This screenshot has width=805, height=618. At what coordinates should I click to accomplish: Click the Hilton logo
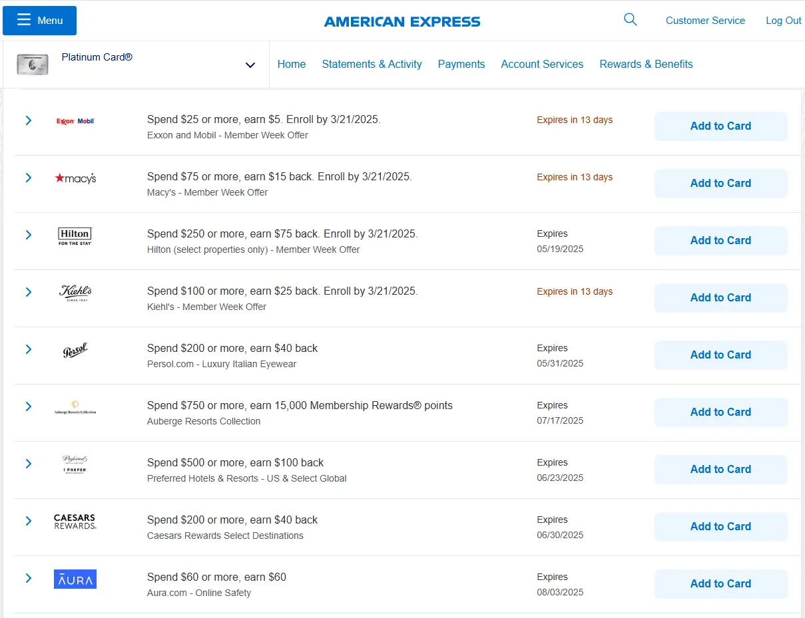click(x=75, y=235)
